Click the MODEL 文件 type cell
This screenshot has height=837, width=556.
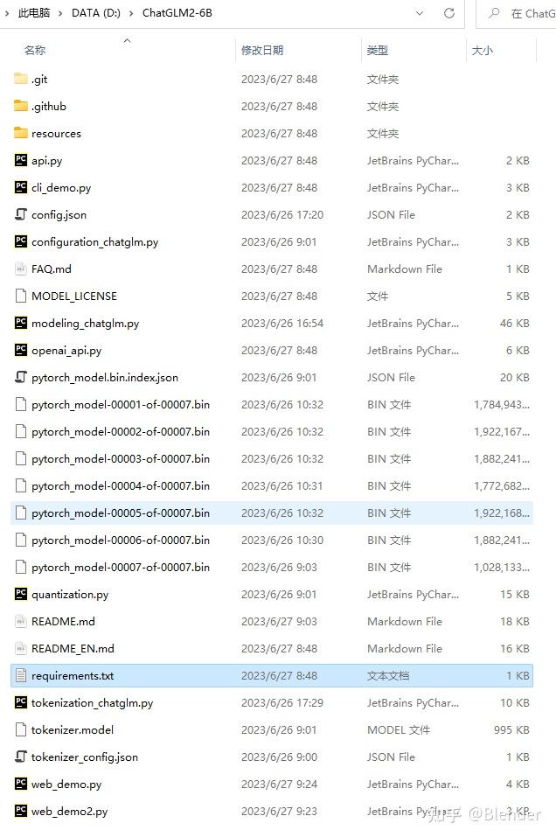click(399, 729)
